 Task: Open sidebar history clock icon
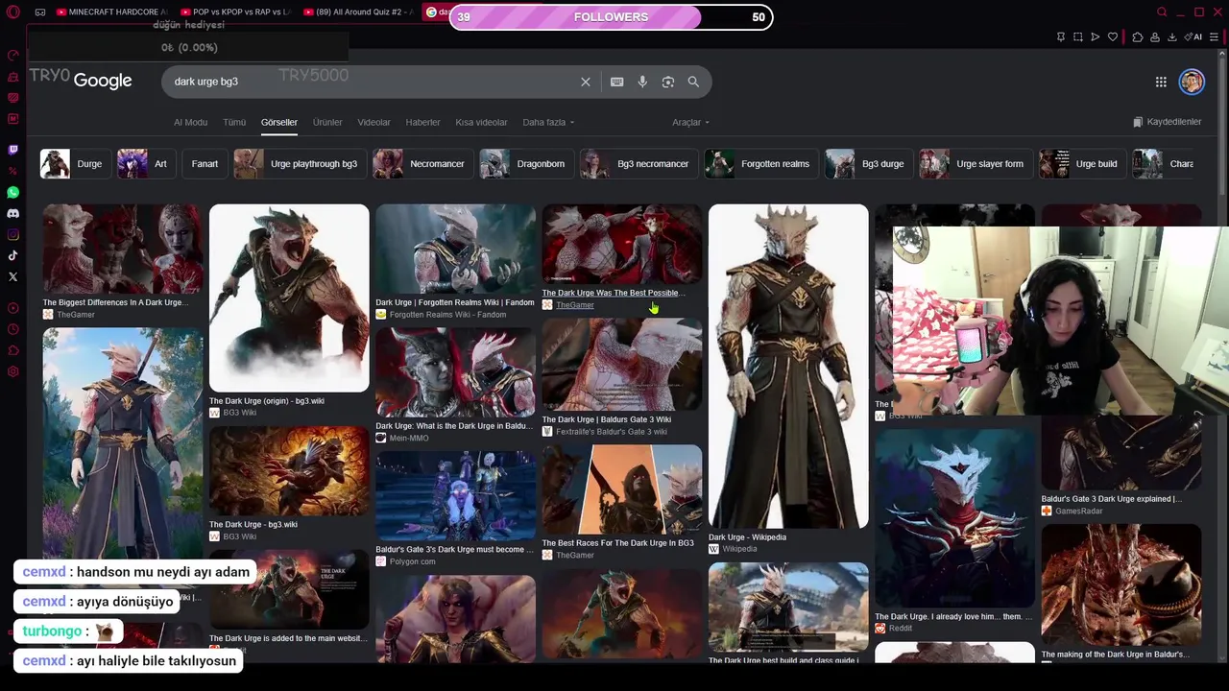point(13,329)
